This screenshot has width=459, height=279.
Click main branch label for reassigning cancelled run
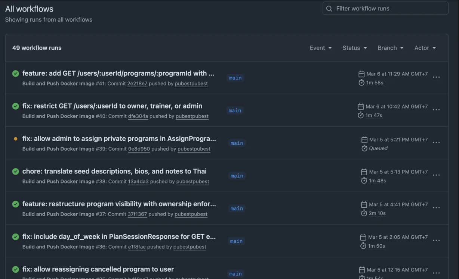235,274
